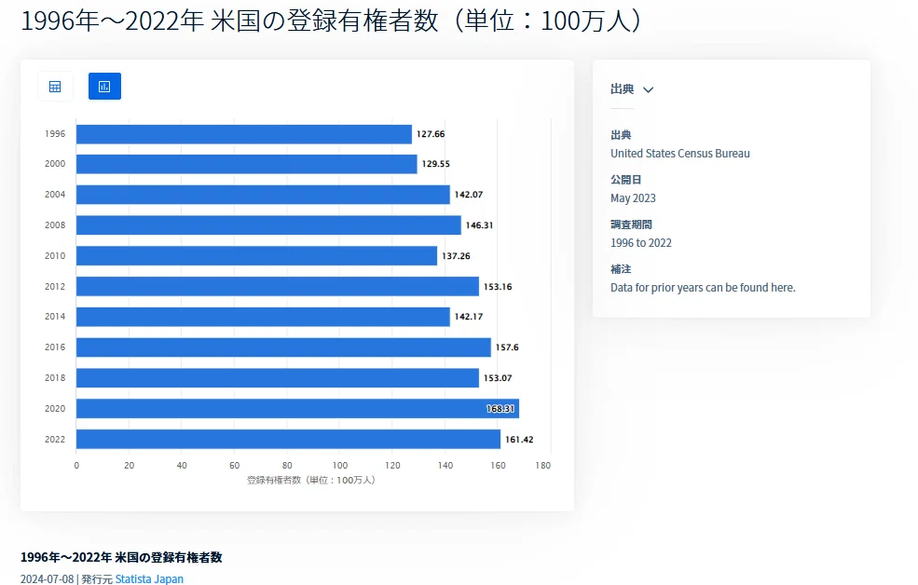Click the 1996 year axis label
This screenshot has height=585, width=918.
click(55, 134)
